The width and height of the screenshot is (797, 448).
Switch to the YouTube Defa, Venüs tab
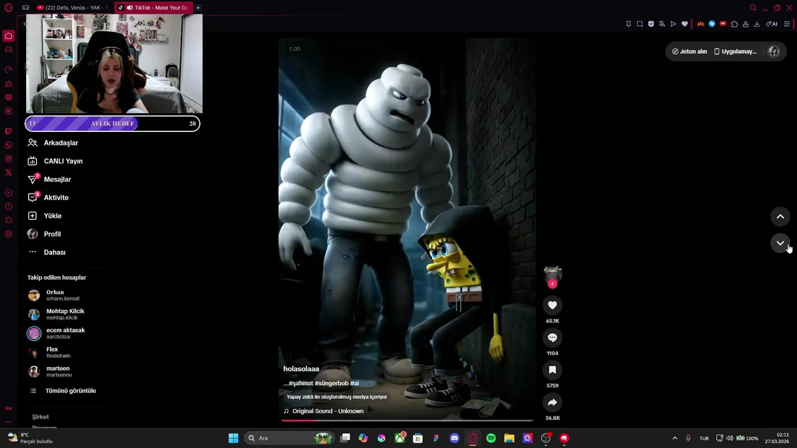(72, 7)
